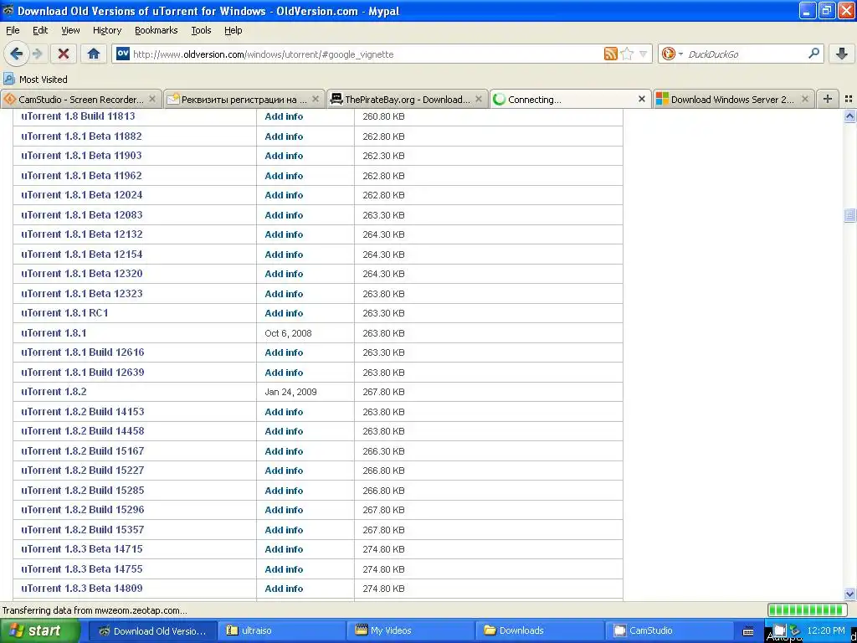Open the View menu
The image size is (857, 643).
pyautogui.click(x=70, y=30)
